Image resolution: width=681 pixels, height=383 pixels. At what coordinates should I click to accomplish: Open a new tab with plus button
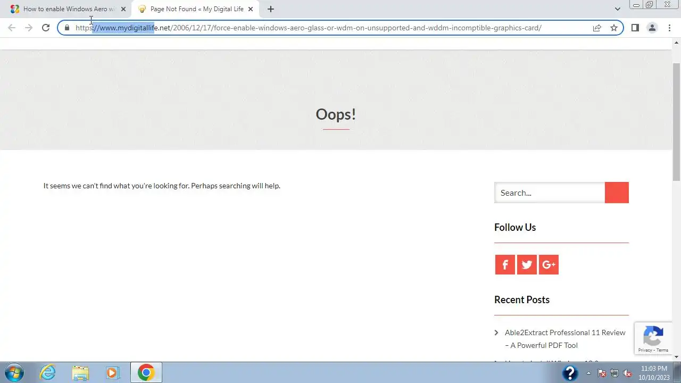point(270,9)
